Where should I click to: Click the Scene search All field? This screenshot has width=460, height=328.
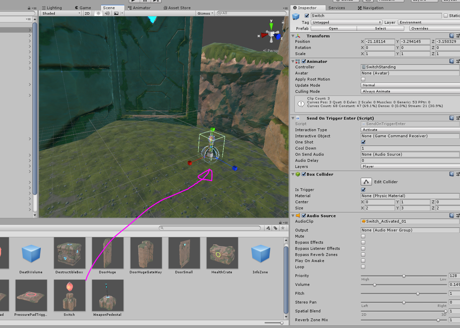(252, 13)
